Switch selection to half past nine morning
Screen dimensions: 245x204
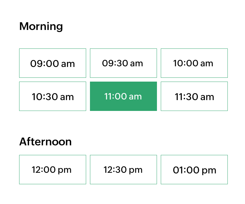click(x=123, y=63)
